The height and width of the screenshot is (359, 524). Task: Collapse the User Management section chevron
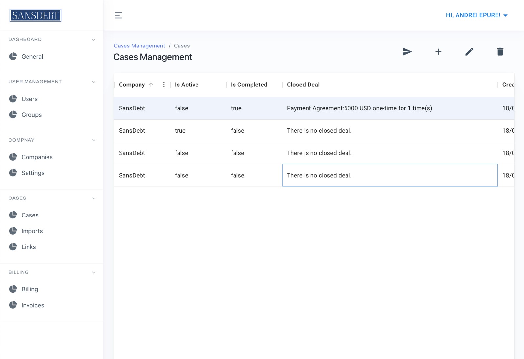point(94,82)
